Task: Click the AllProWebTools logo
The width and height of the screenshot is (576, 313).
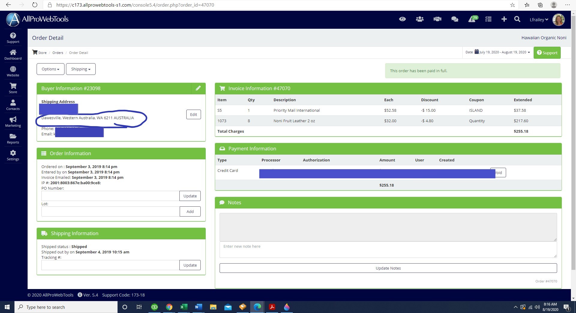Action: click(x=37, y=19)
